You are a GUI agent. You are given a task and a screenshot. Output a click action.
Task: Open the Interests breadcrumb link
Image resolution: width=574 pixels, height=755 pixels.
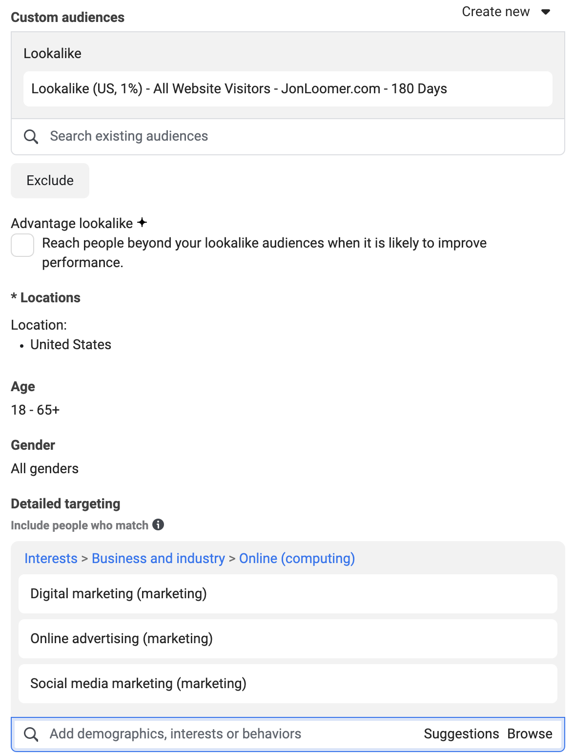[51, 558]
